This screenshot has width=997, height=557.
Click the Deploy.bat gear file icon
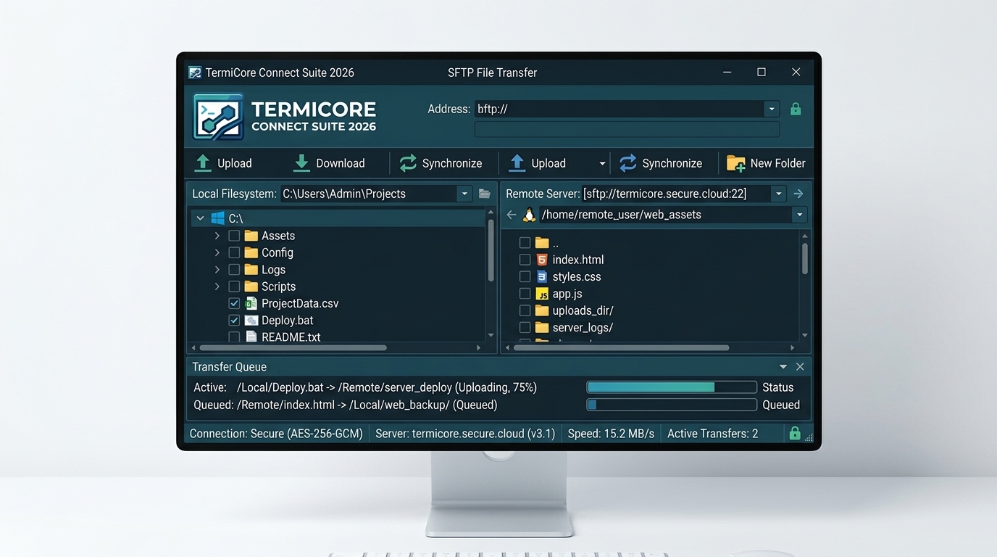pyautogui.click(x=251, y=320)
